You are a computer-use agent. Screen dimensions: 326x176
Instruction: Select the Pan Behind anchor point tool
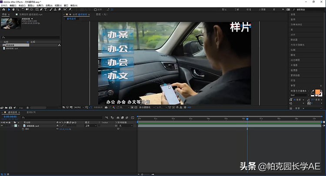pyautogui.click(x=32, y=10)
